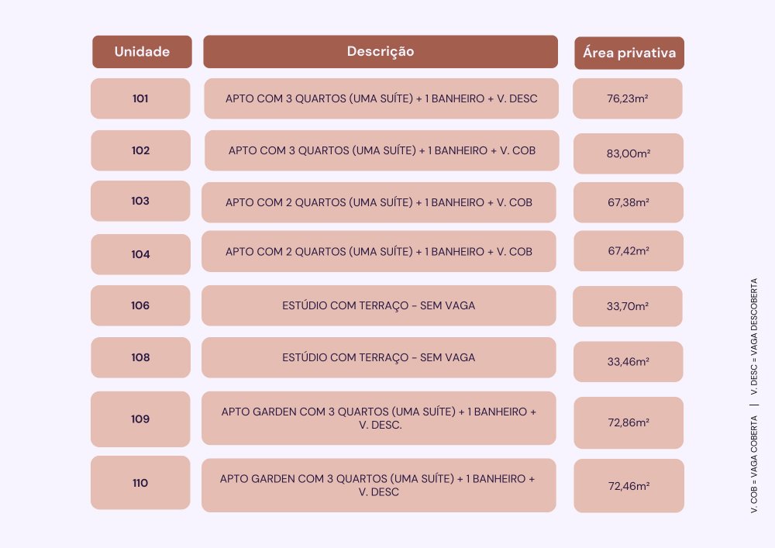Select unit 106 cell

point(140,305)
